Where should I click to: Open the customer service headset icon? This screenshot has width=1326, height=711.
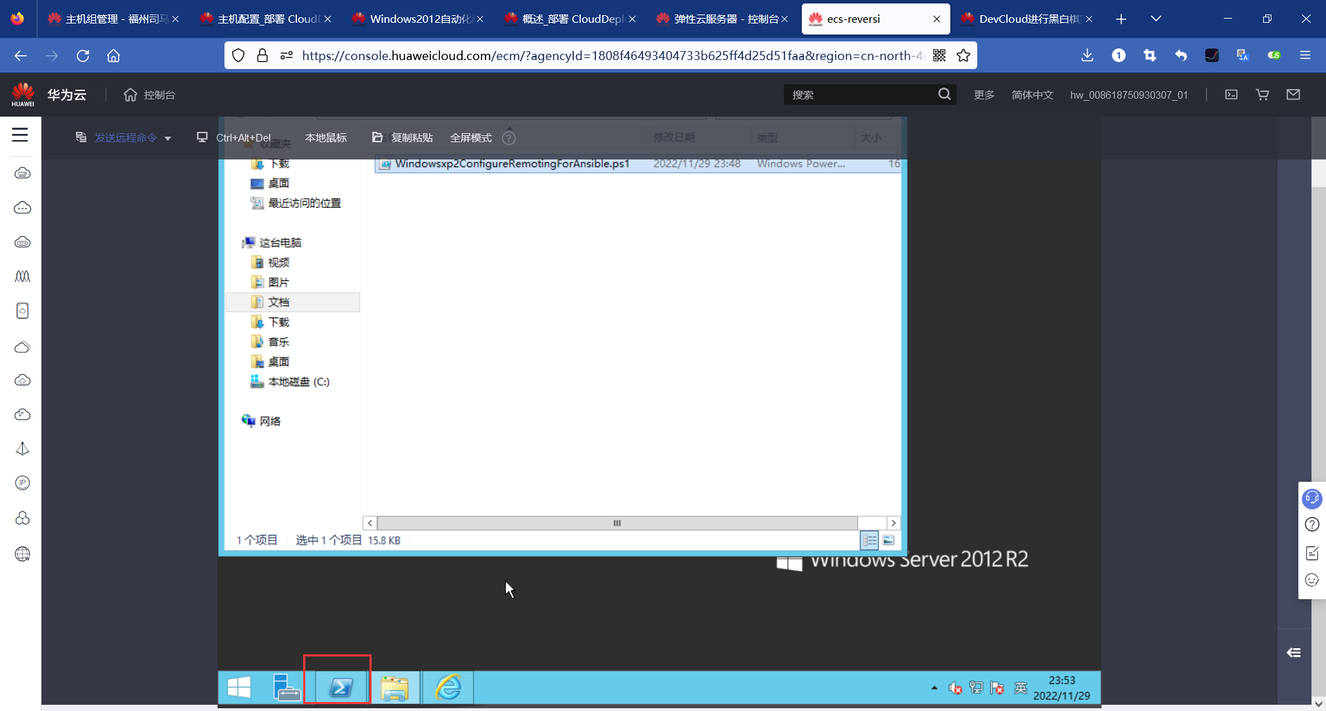1312,498
